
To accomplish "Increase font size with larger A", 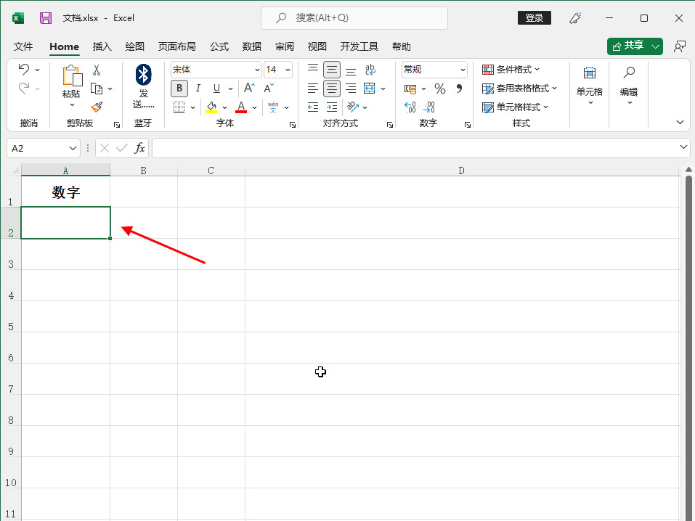I will (x=250, y=88).
